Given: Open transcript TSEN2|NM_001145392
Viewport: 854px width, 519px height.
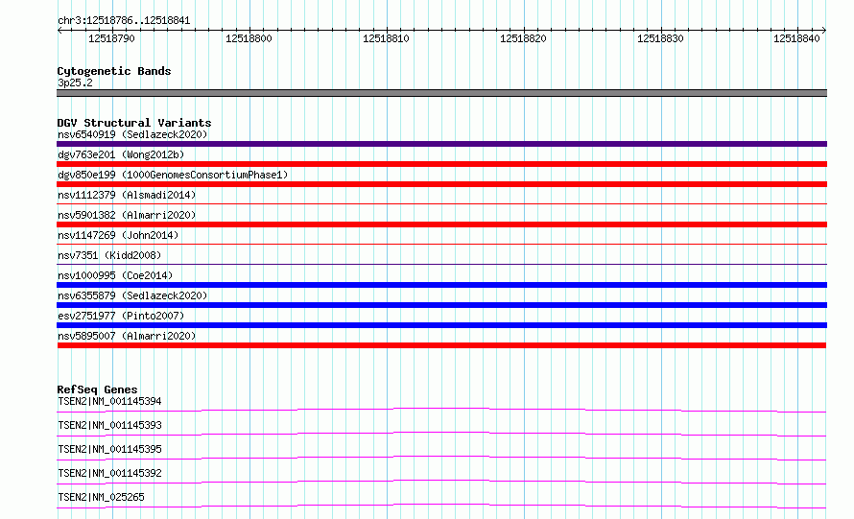Looking at the screenshot, I should tap(109, 473).
